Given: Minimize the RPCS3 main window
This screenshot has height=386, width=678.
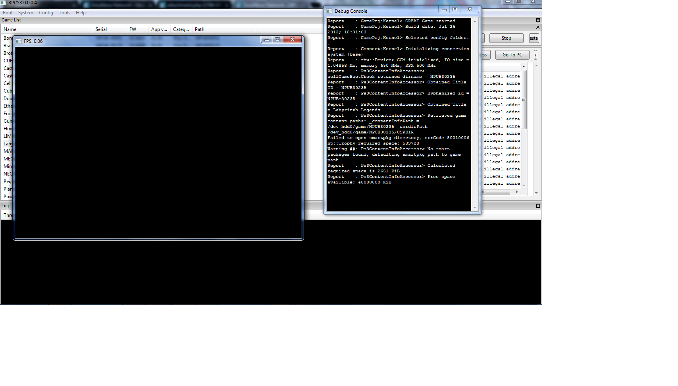Looking at the screenshot, I should (x=508, y=2).
